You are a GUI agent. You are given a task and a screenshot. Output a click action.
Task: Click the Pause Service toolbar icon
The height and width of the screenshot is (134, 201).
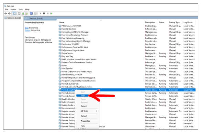pyautogui.click(x=48, y=13)
